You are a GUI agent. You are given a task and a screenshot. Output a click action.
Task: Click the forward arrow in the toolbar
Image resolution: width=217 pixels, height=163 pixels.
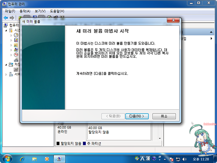coord(12,18)
